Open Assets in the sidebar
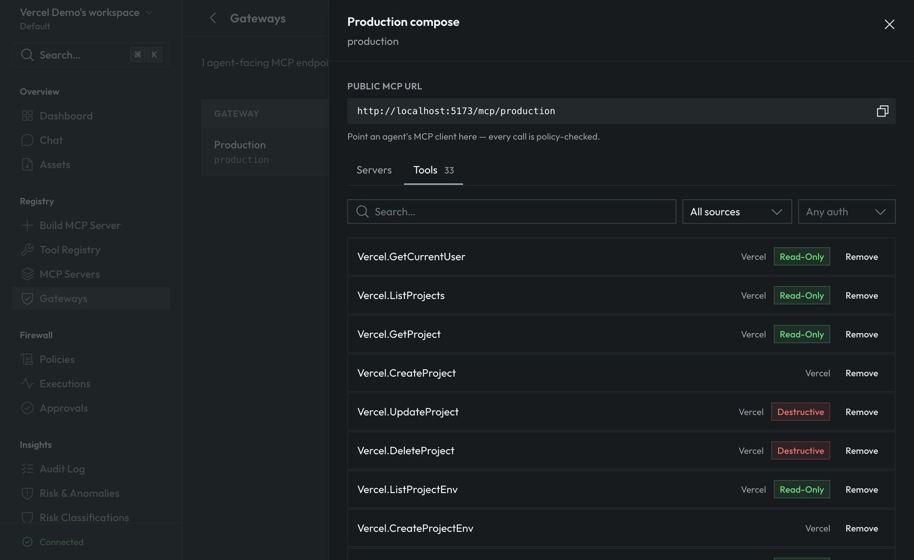The image size is (914, 560). (x=91, y=164)
